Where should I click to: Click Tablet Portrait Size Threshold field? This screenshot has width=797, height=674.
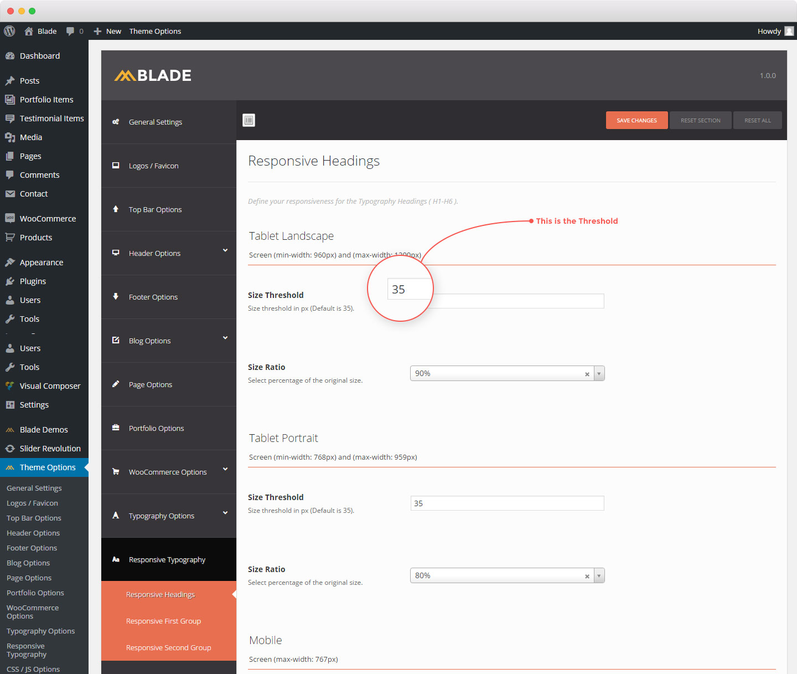[507, 503]
